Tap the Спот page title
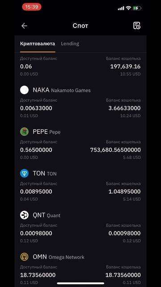 point(80,26)
